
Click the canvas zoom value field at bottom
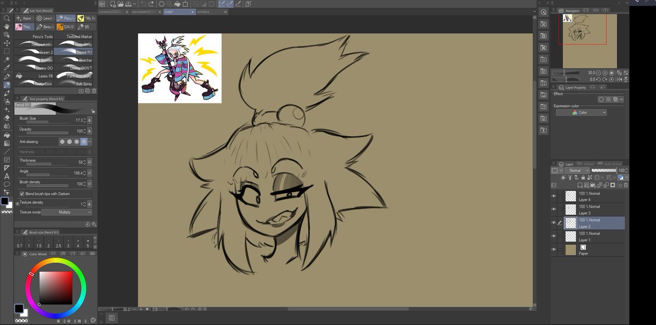[x=126, y=309]
